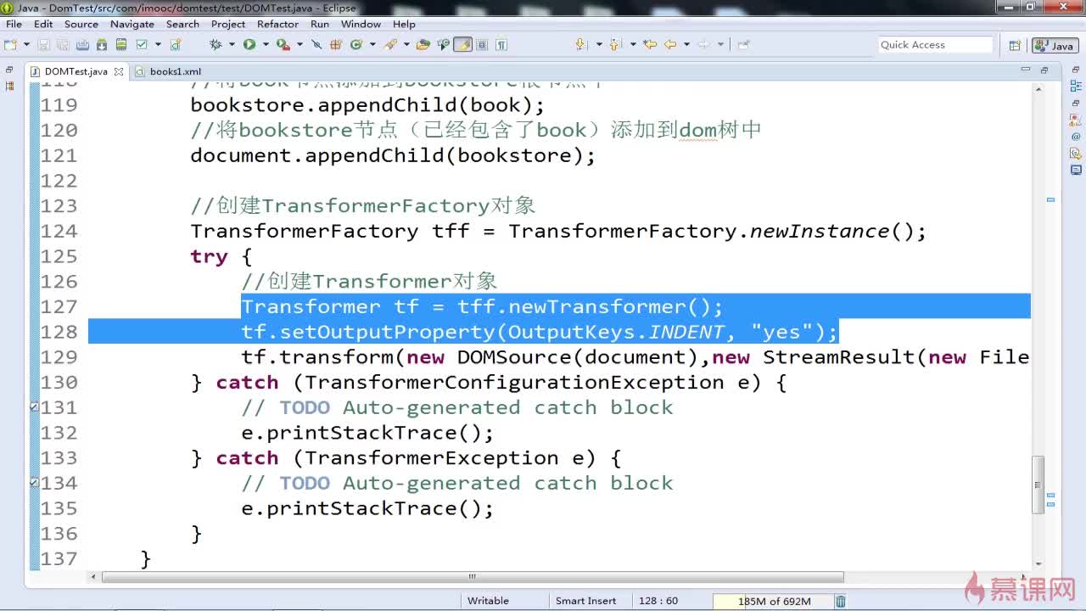
Task: Click the Previous Annotation up arrow icon
Action: coord(614,44)
